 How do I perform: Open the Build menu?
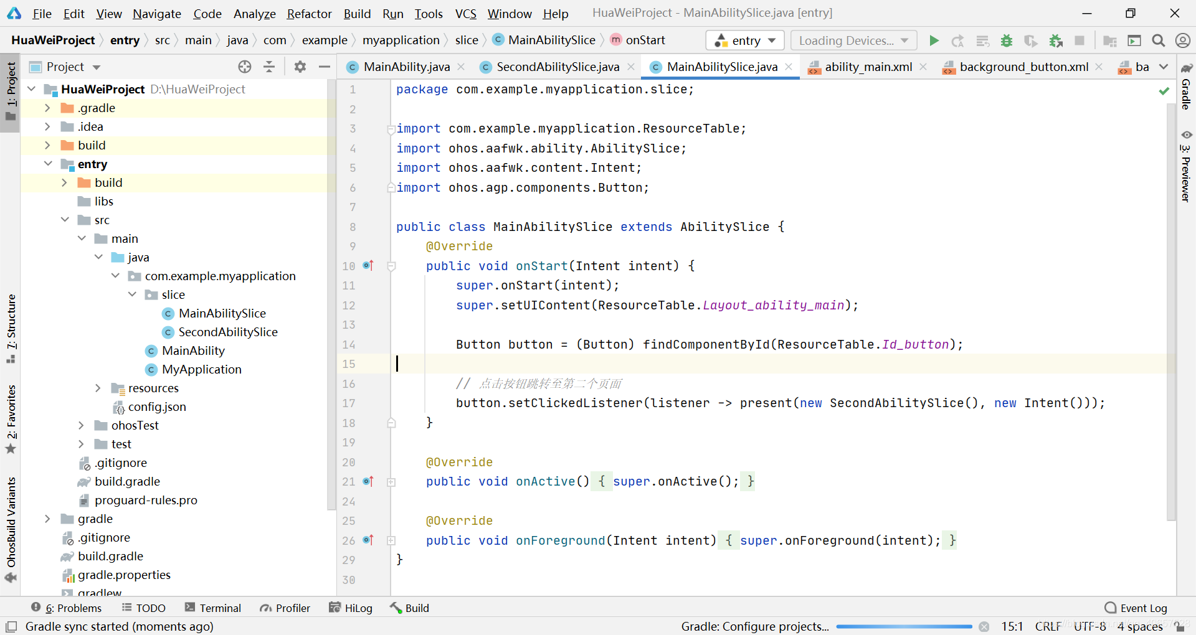(357, 14)
